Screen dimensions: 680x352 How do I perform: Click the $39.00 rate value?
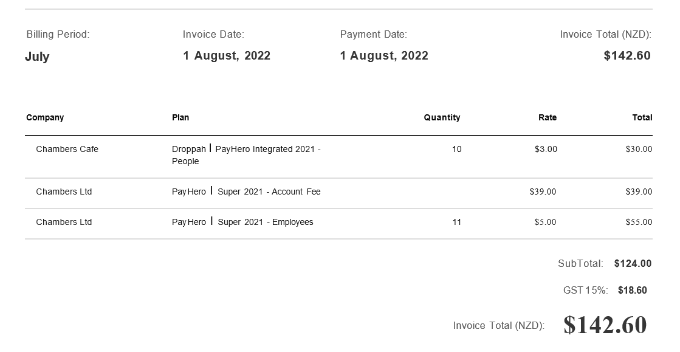(x=543, y=192)
